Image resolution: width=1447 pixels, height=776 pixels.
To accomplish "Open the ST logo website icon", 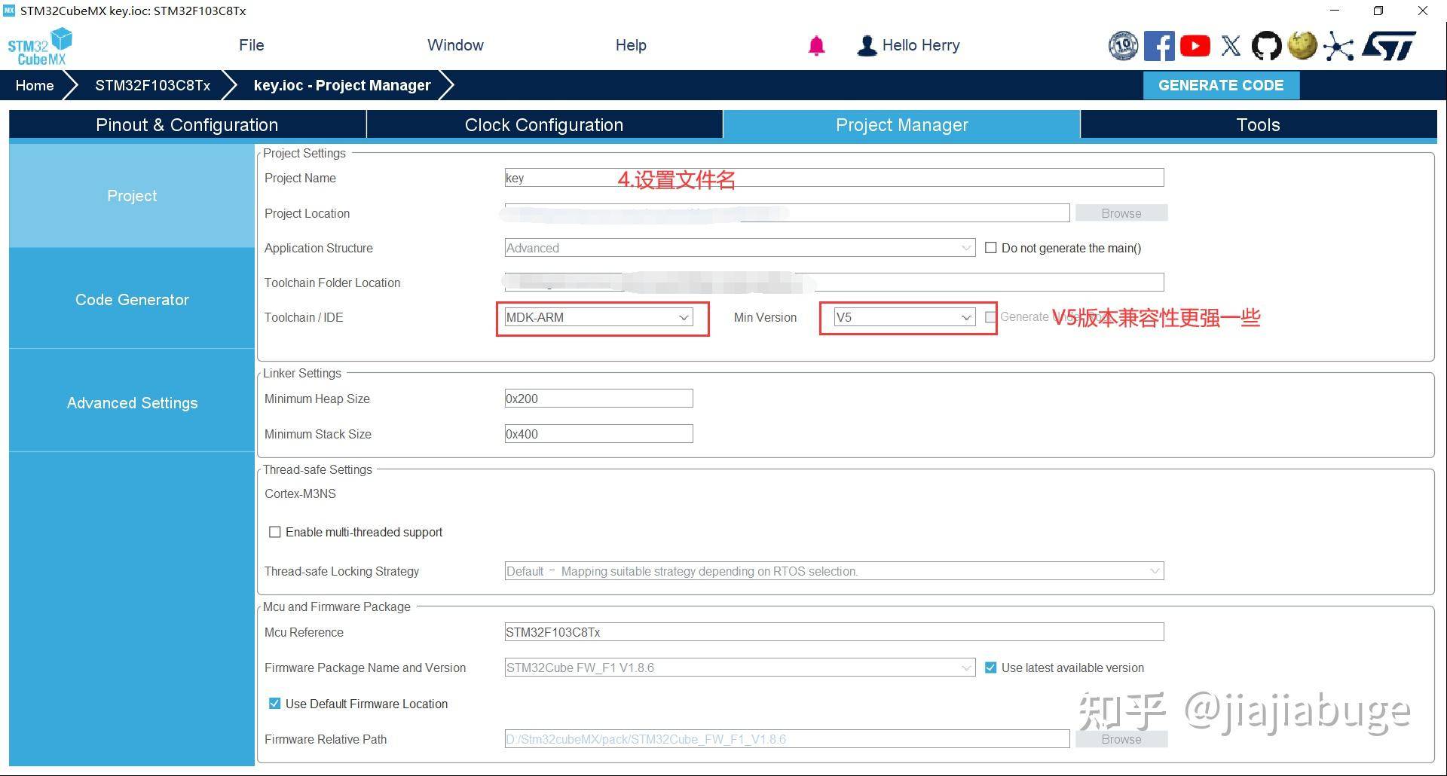I will [x=1389, y=46].
